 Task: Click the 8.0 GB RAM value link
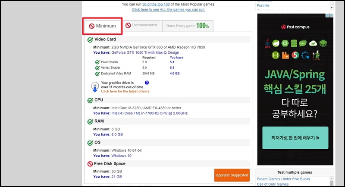[x=117, y=135]
